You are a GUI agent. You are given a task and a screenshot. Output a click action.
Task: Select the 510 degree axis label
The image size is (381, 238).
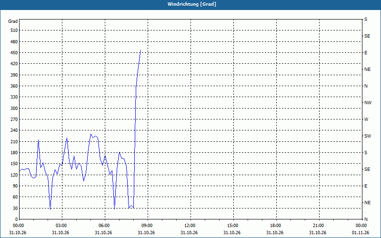point(14,30)
